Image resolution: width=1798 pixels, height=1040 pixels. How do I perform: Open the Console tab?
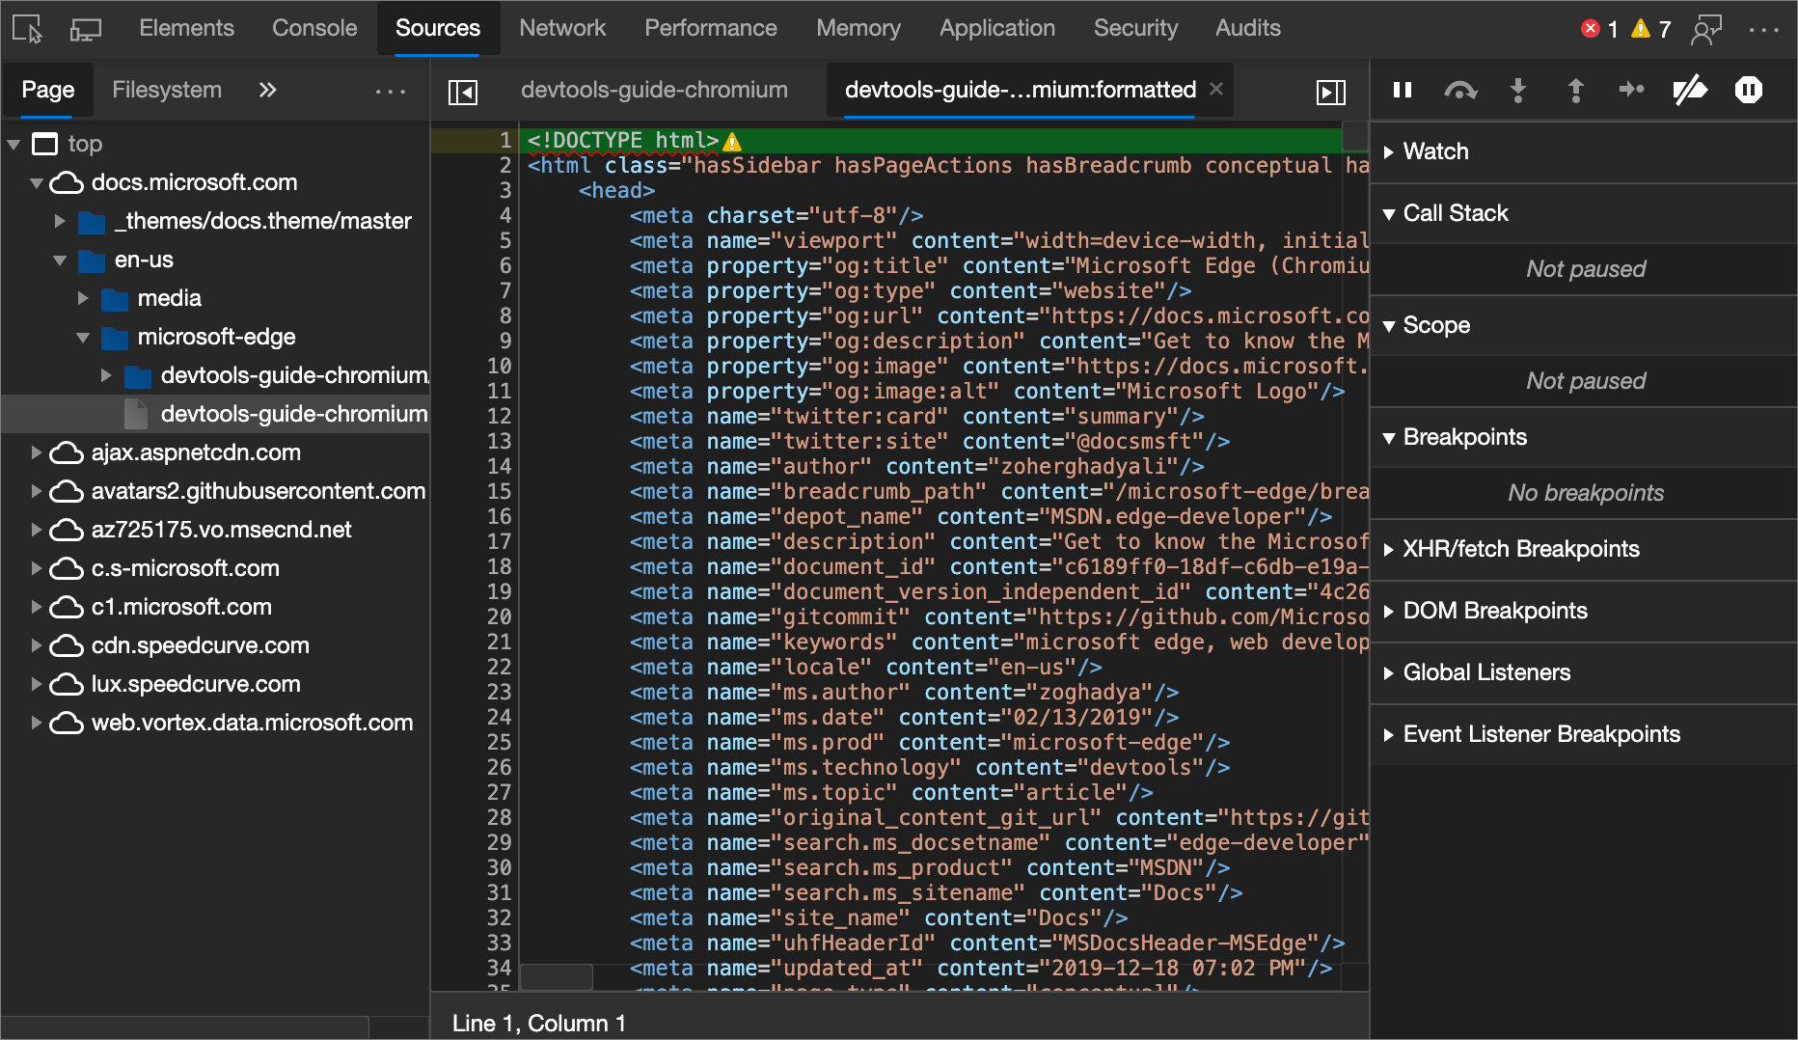[x=314, y=28]
